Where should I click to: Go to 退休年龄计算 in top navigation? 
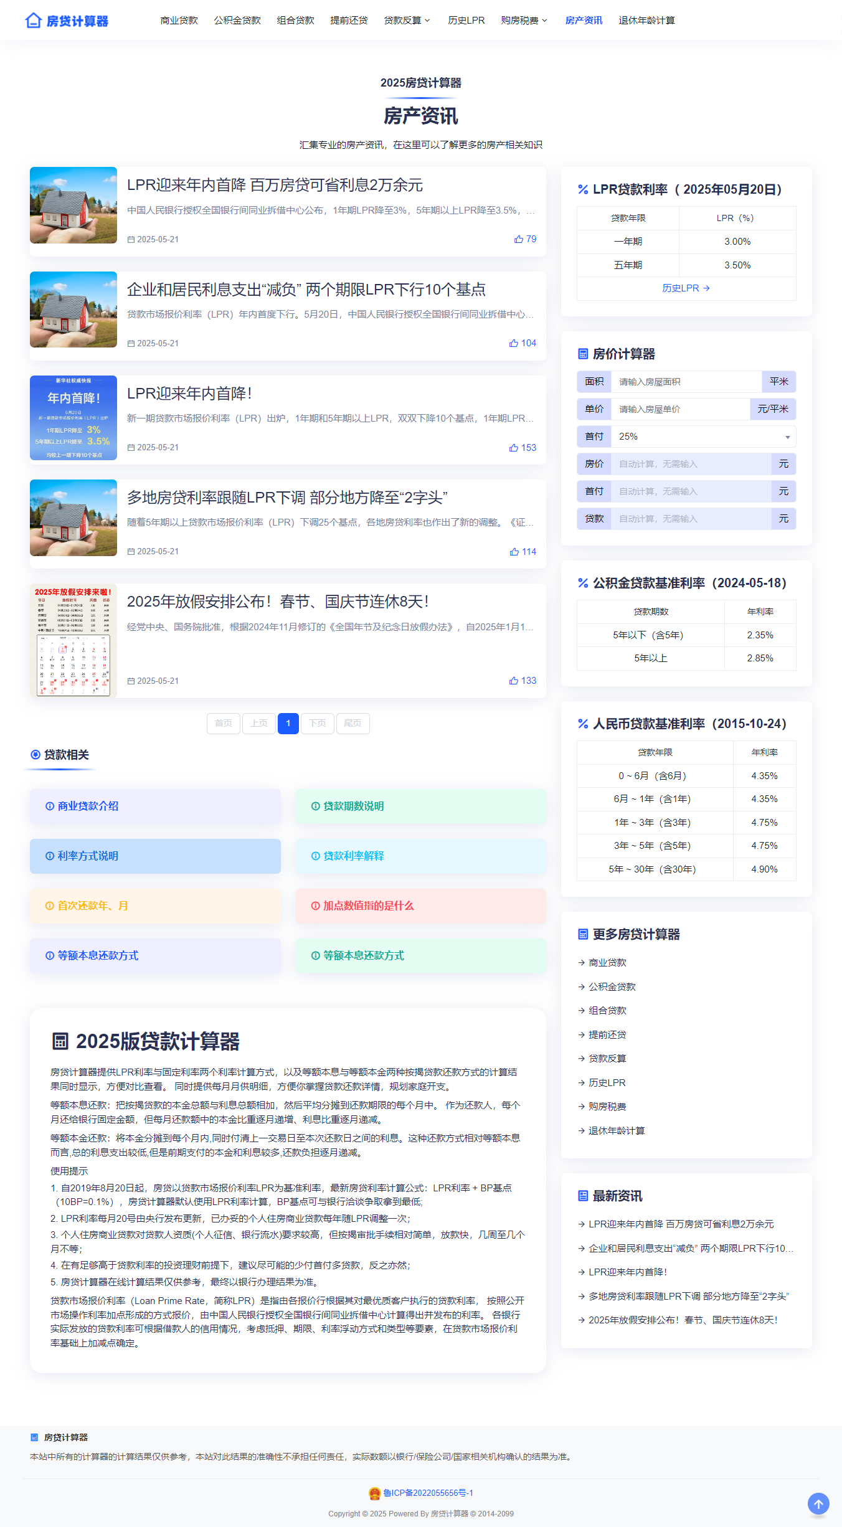coord(646,21)
